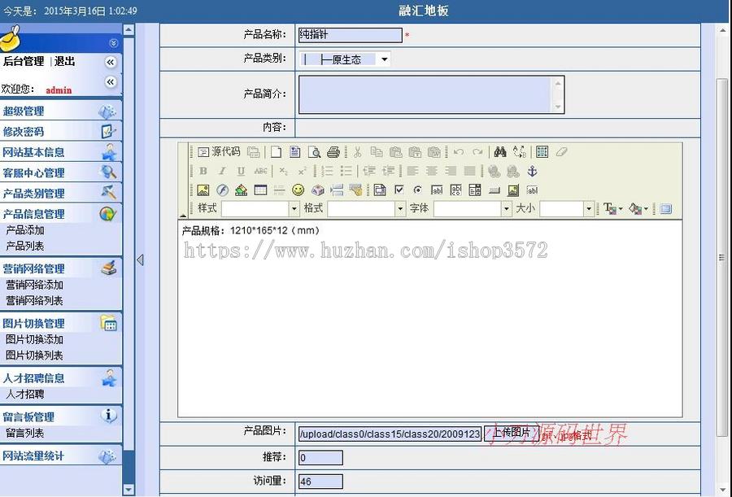Click the insert special character icon
Screen dimensions: 732x497
click(x=317, y=190)
